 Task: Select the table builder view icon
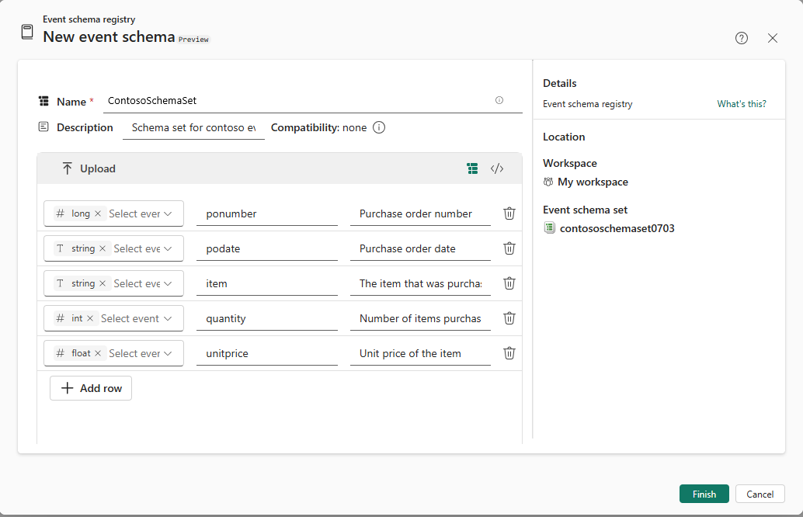click(472, 168)
